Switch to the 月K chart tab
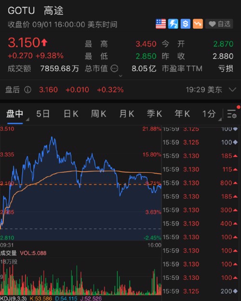 click(x=126, y=114)
